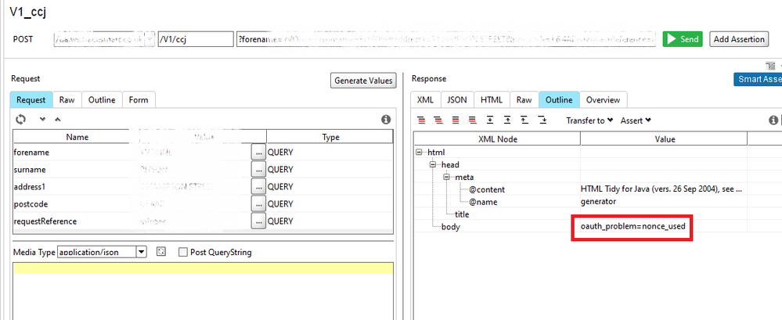Click the /V1/ccj resource path field
This screenshot has width=782, height=320.
[195, 39]
